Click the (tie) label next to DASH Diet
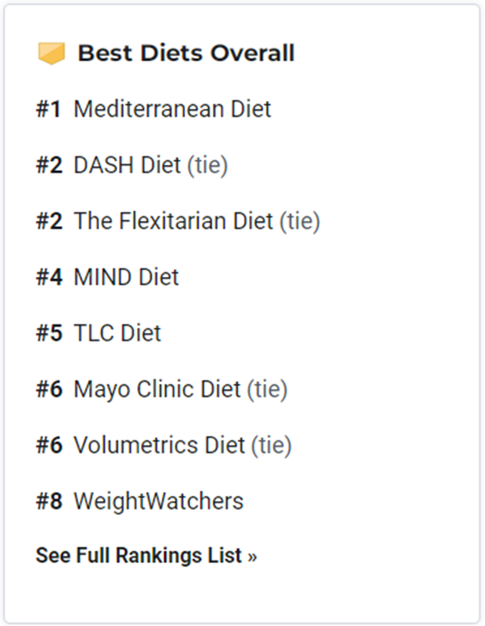 208,166
